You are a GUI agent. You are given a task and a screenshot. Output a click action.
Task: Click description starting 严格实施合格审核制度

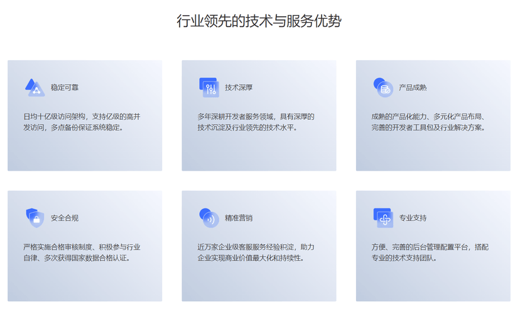(82, 252)
